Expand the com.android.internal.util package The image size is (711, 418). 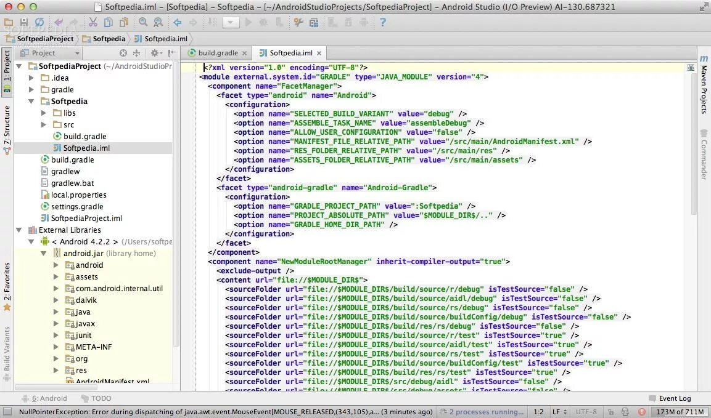pos(55,289)
